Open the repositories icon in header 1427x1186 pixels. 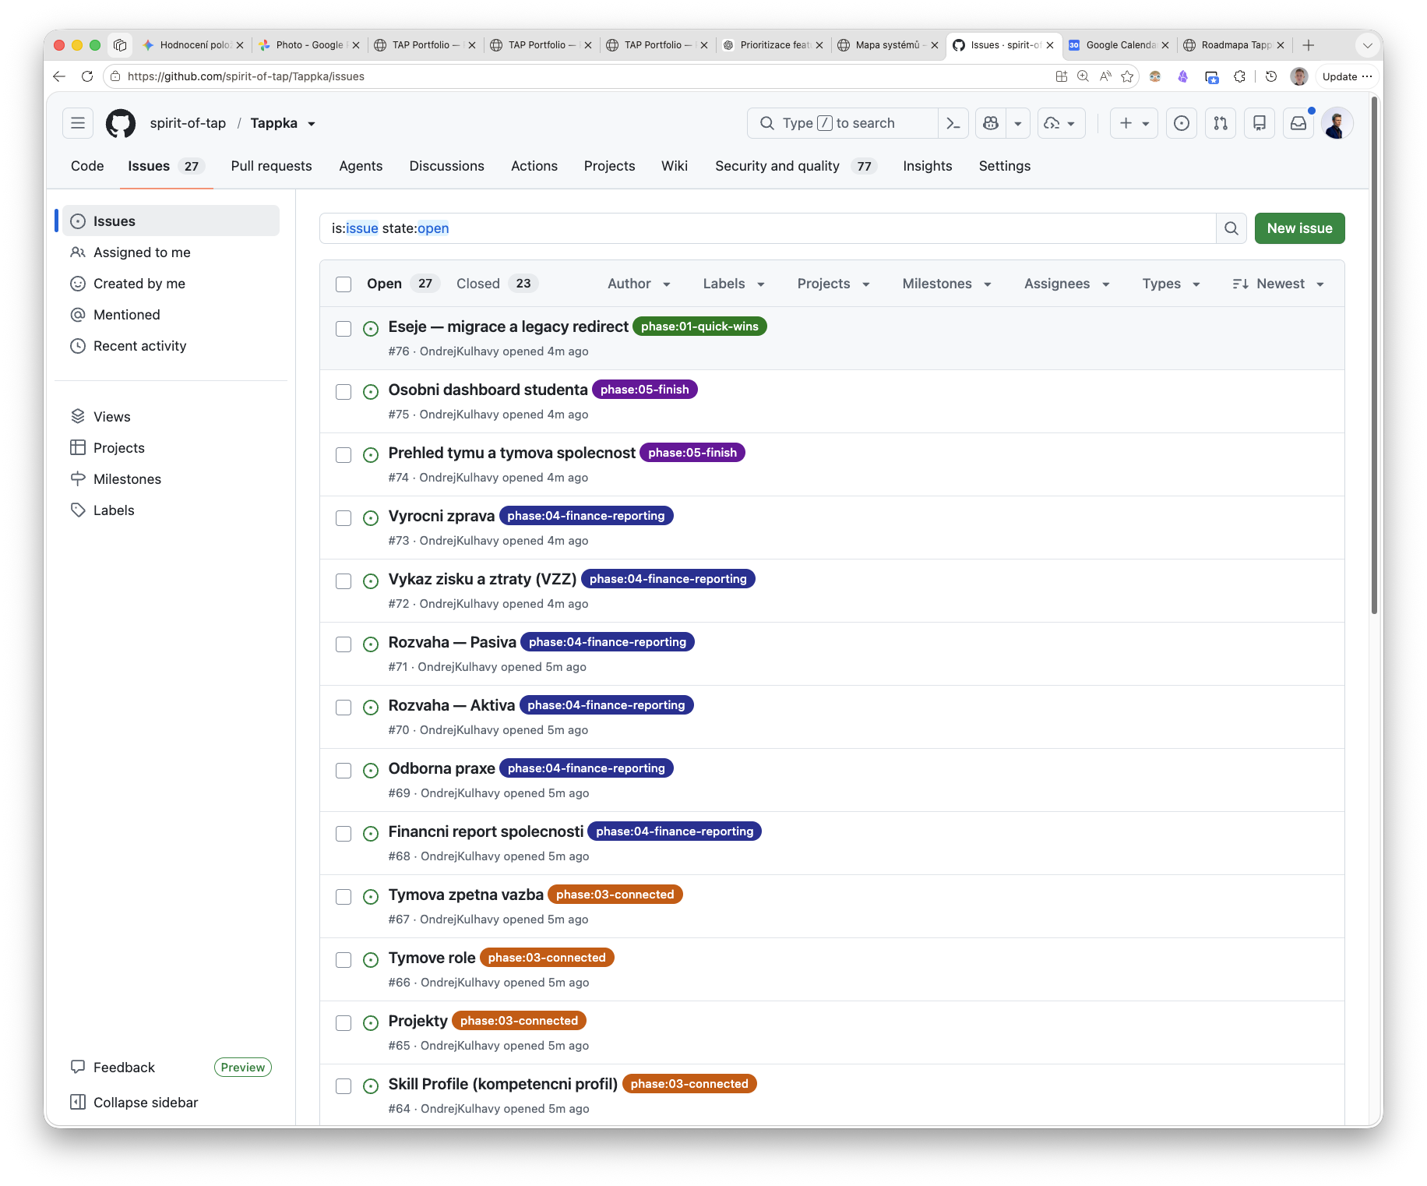click(1260, 123)
